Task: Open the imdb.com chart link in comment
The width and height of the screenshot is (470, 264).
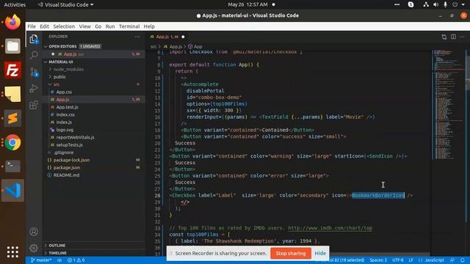Action: click(330, 228)
